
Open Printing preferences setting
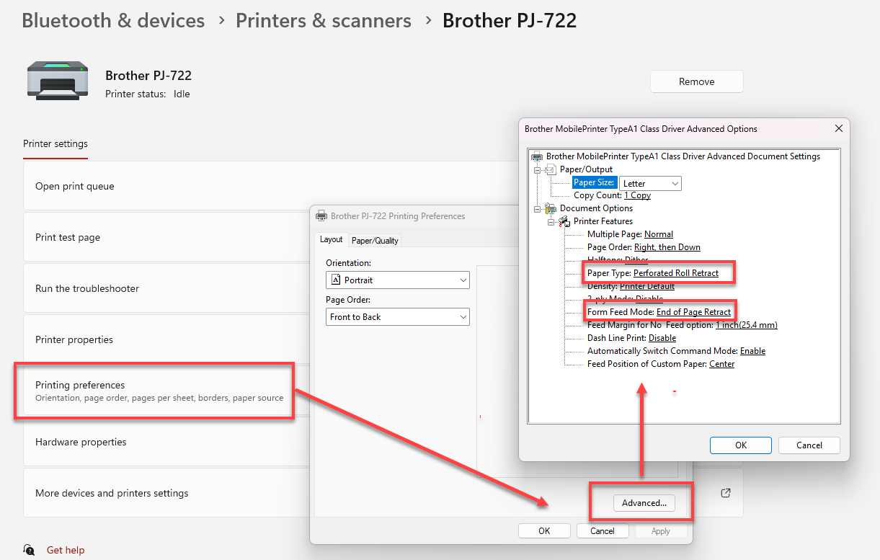coord(154,391)
